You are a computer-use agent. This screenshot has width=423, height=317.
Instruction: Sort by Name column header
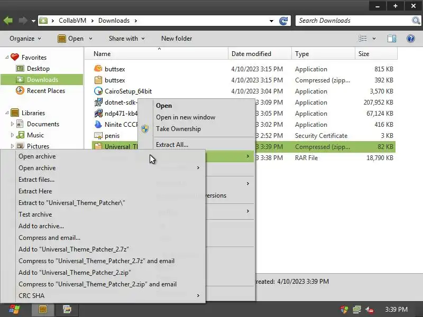tap(157, 54)
